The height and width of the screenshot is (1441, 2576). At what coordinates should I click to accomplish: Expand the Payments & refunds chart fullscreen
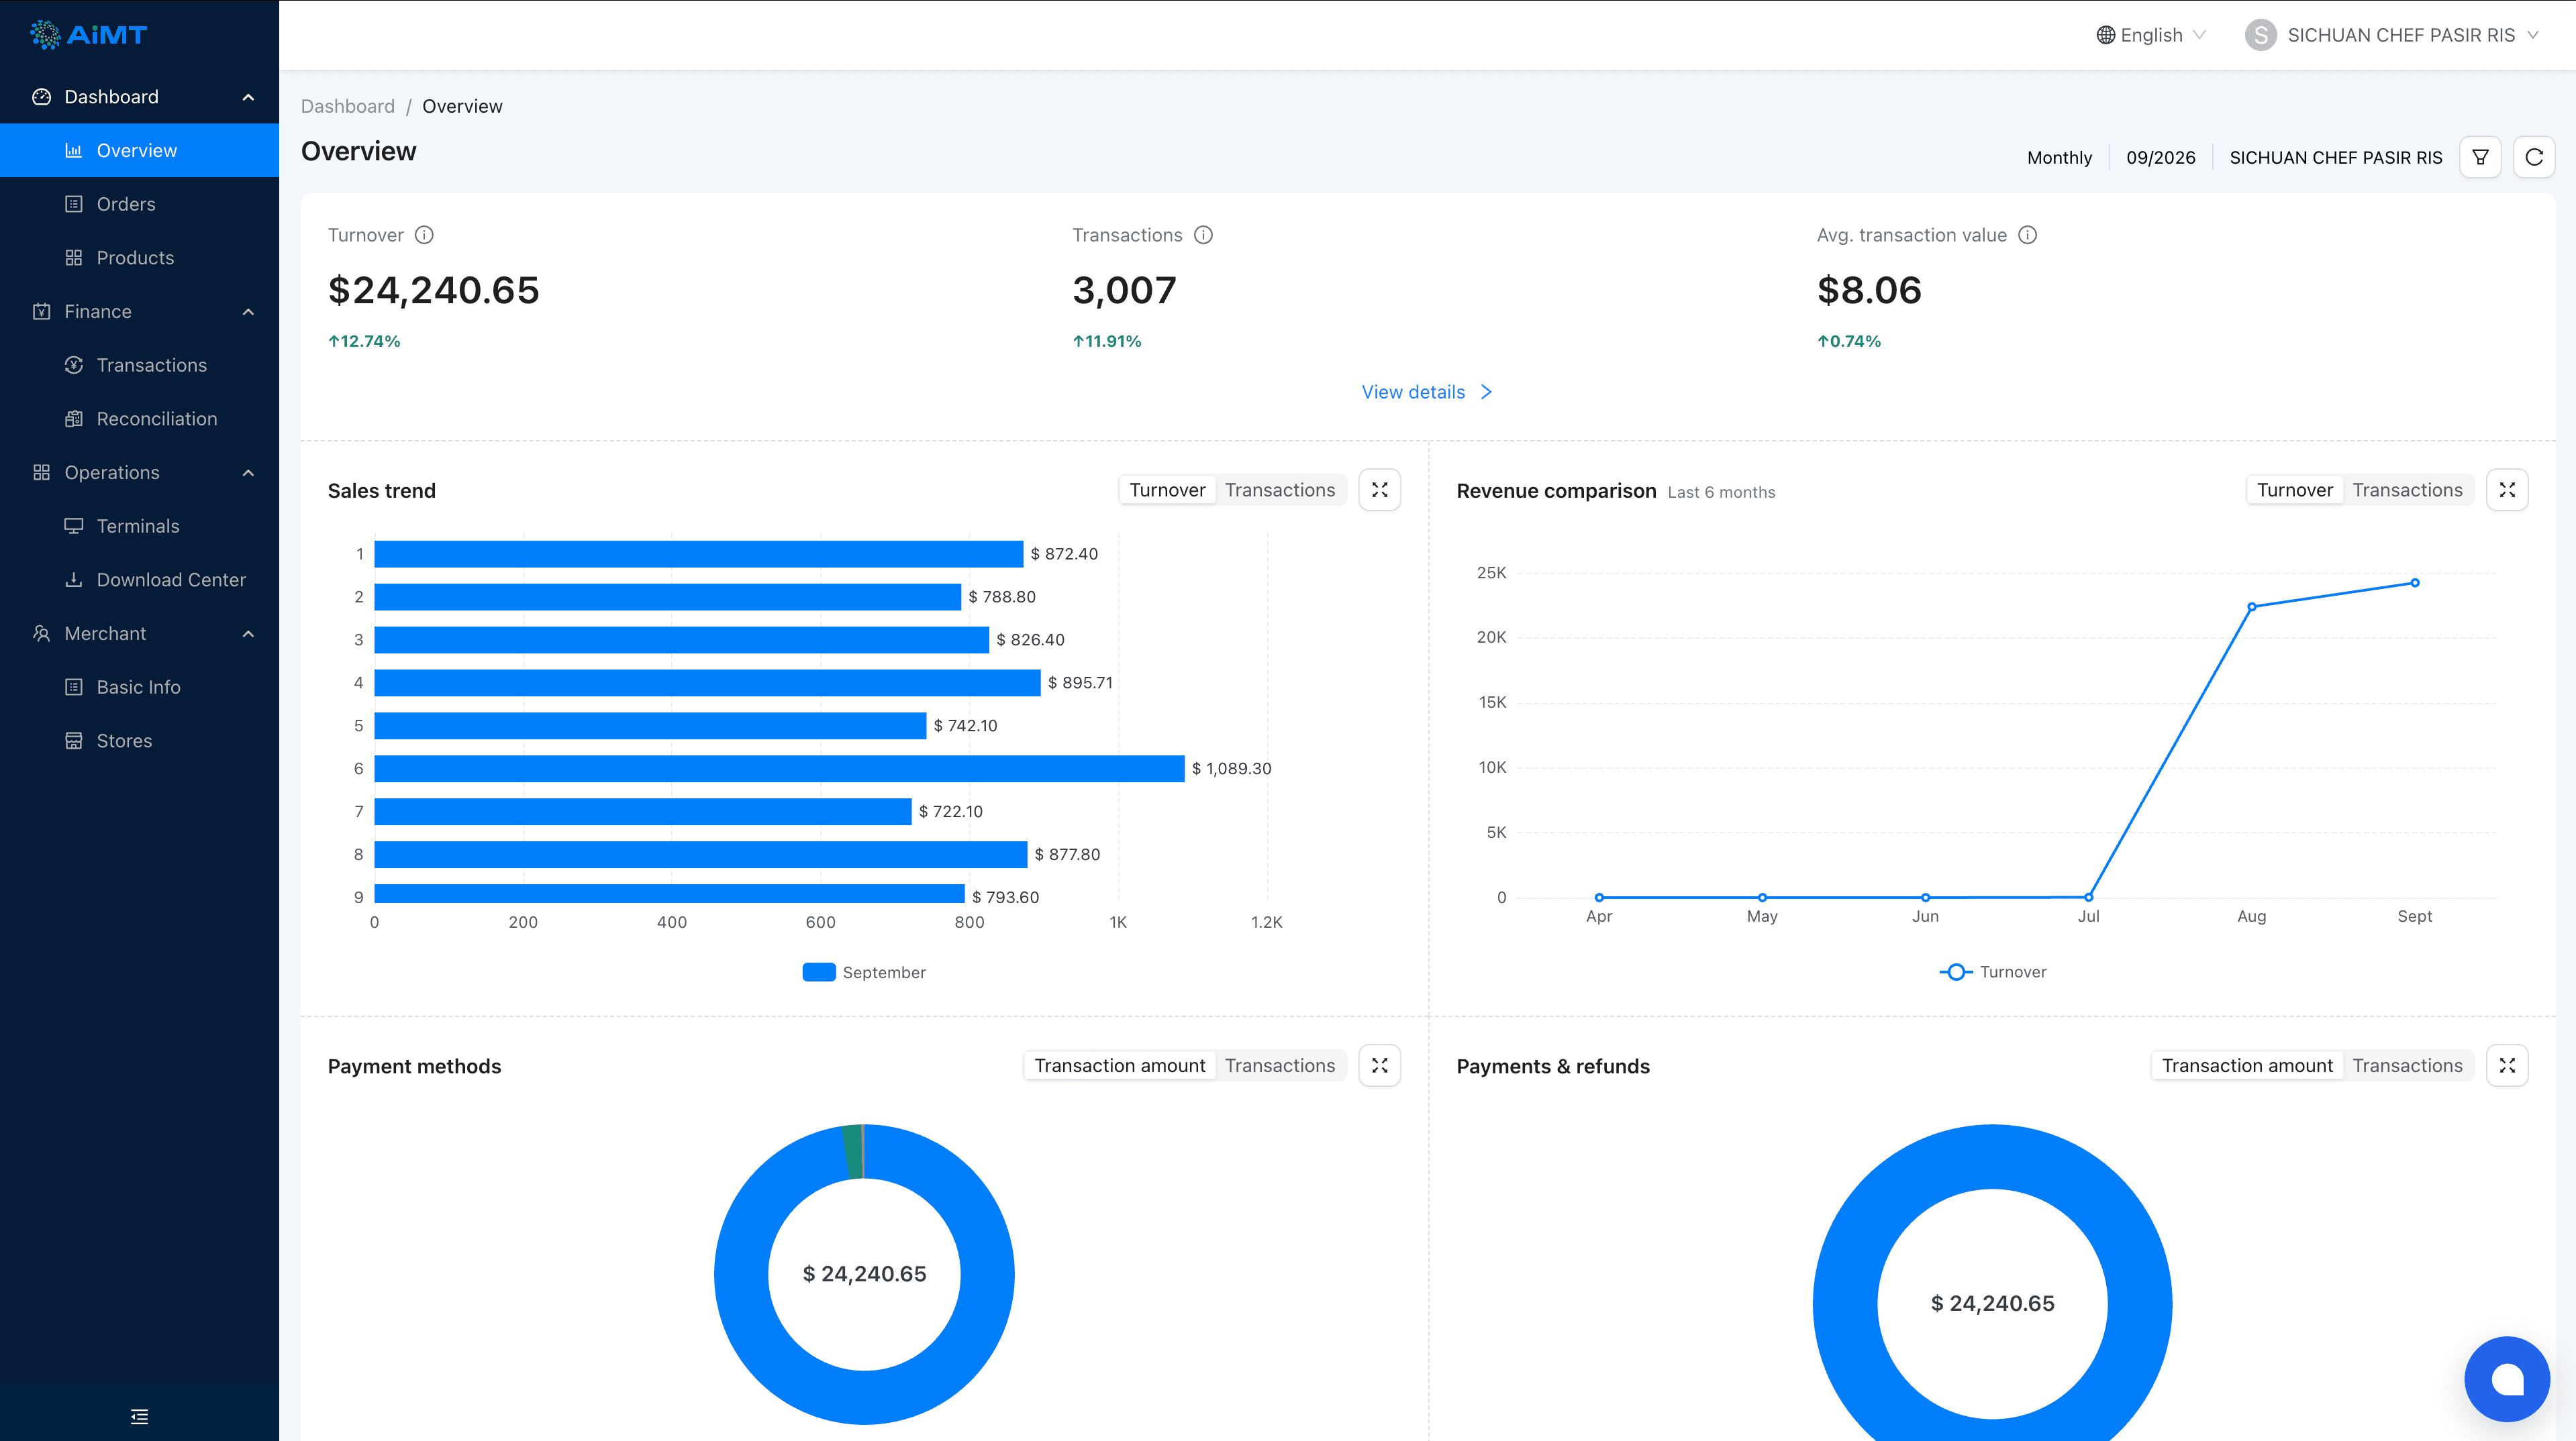(x=2507, y=1065)
